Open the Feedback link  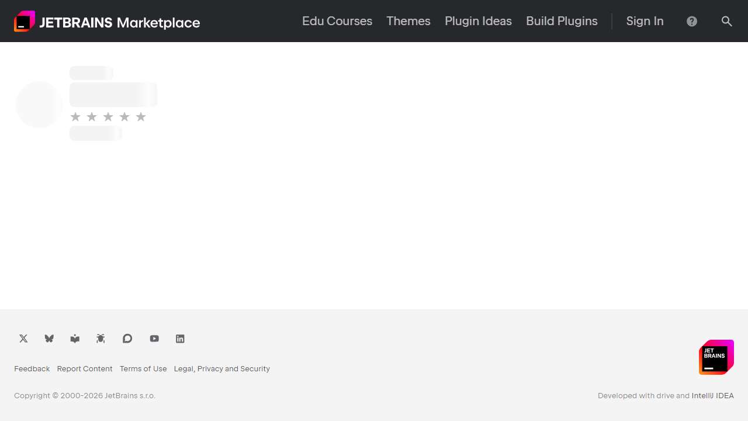(32, 368)
